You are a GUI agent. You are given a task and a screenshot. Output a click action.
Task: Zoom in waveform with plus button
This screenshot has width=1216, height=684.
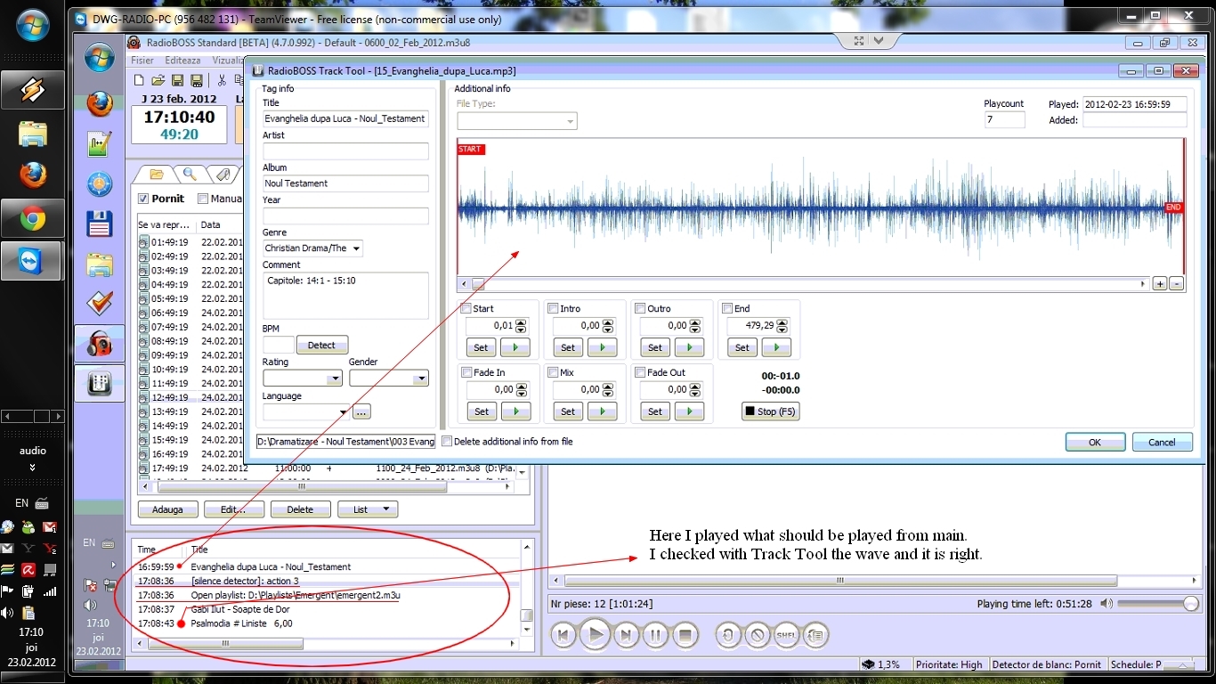click(1160, 283)
